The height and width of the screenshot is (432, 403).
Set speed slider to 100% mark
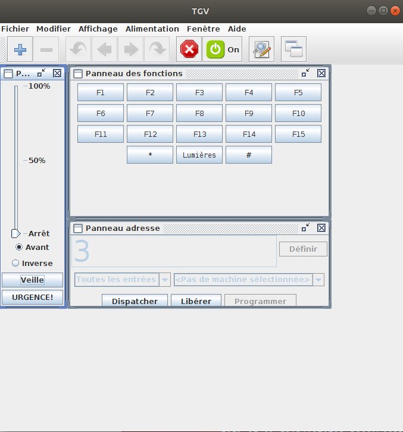[16, 86]
